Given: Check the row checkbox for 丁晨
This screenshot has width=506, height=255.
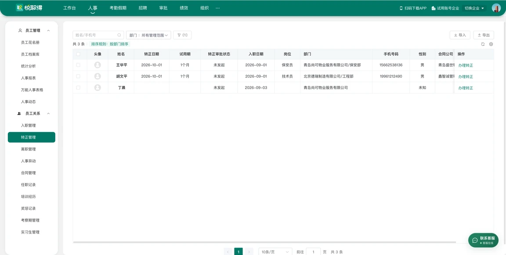Looking at the screenshot, I should click(x=78, y=88).
